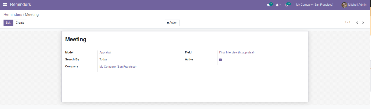
Task: Navigate to Reminders breadcrumb link
Action: [13, 14]
